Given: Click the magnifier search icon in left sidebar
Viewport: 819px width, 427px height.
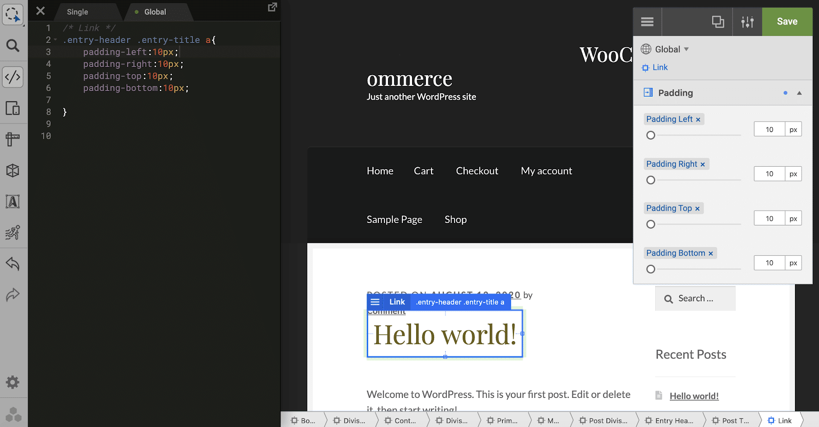Looking at the screenshot, I should (13, 46).
